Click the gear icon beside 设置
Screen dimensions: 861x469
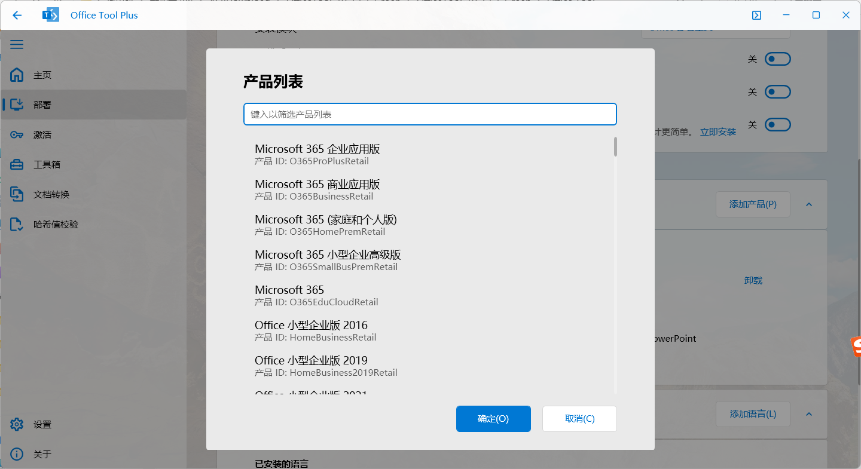coord(17,424)
